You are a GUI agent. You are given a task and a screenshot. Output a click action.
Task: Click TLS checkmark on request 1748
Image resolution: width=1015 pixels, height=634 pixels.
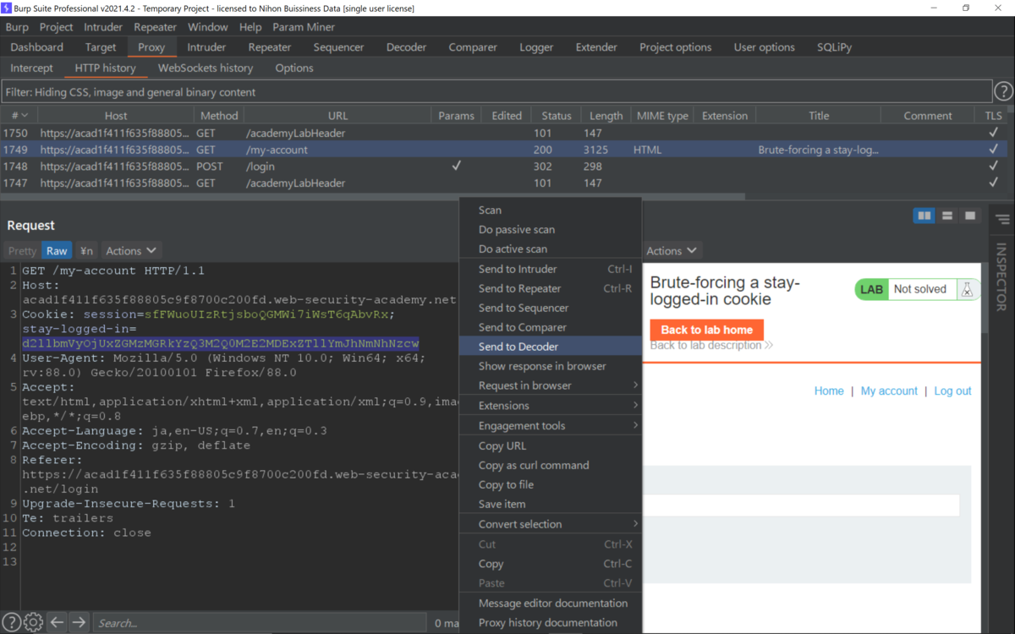coord(993,167)
